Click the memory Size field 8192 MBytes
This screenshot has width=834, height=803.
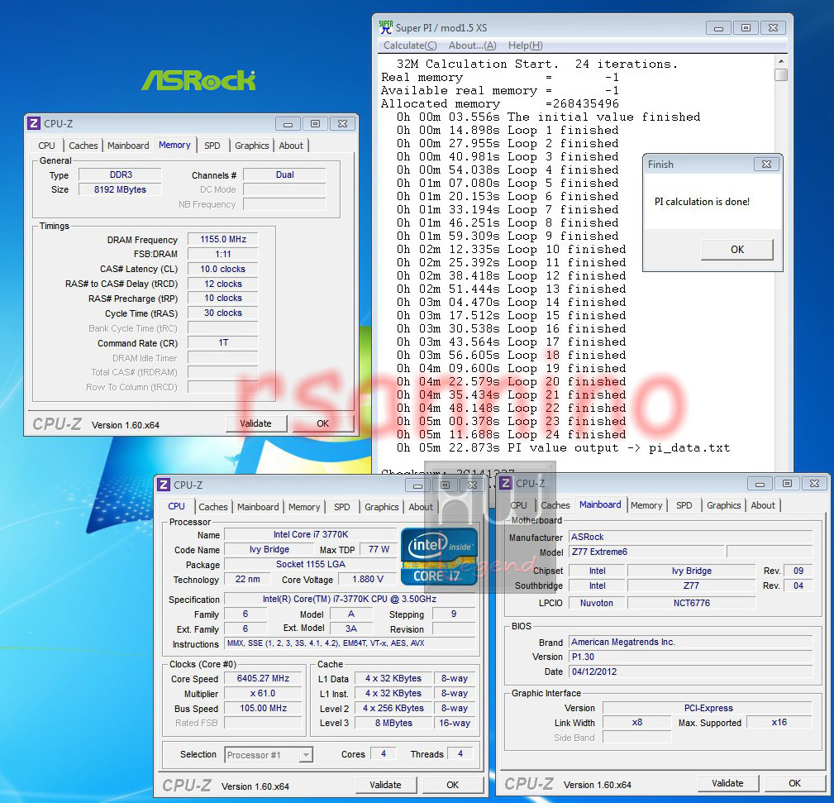pos(120,189)
